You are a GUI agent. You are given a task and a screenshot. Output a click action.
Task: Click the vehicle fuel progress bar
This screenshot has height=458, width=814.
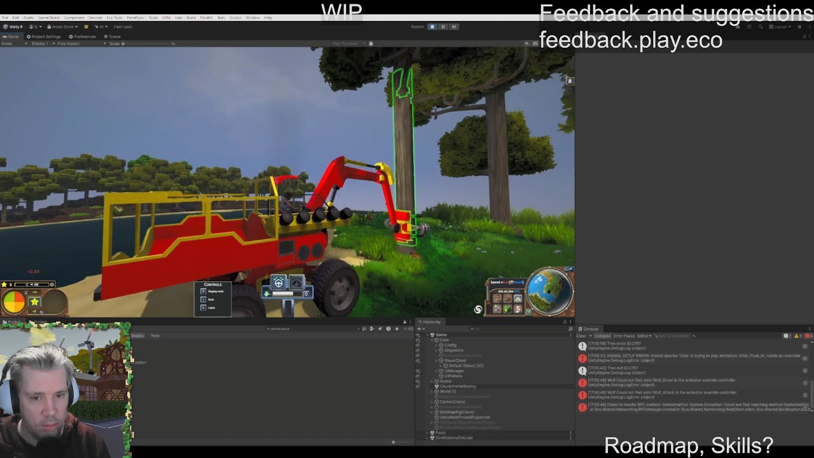286,294
